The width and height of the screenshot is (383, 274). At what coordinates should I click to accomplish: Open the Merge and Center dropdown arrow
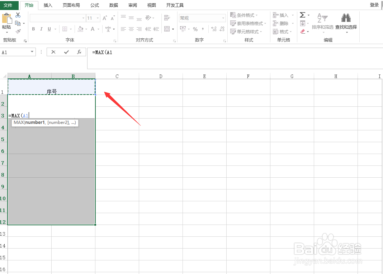coord(173,29)
